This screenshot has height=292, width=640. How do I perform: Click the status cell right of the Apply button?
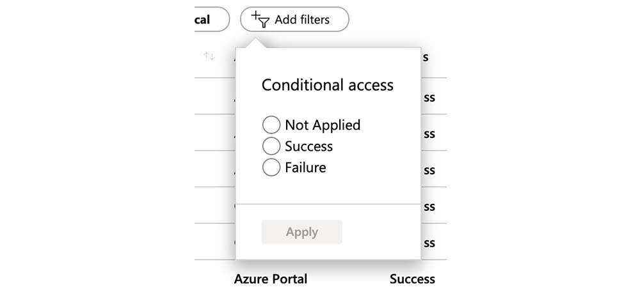pos(428,243)
